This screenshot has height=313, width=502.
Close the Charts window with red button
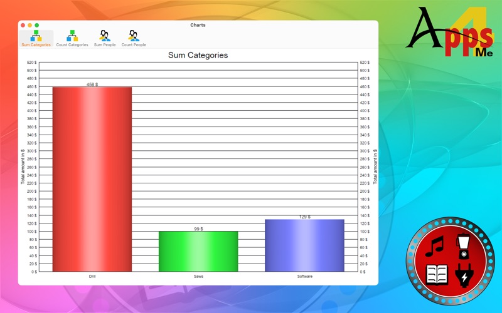(23, 25)
